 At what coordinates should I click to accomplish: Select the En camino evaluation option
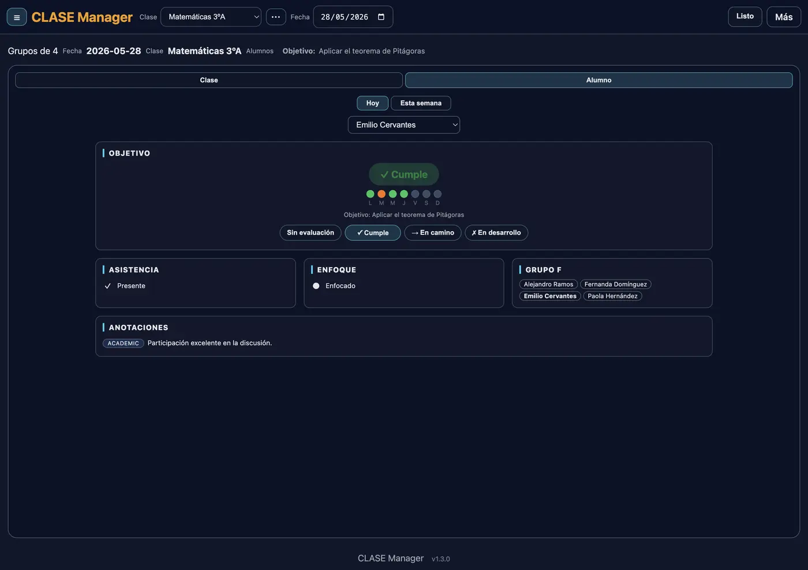433,233
